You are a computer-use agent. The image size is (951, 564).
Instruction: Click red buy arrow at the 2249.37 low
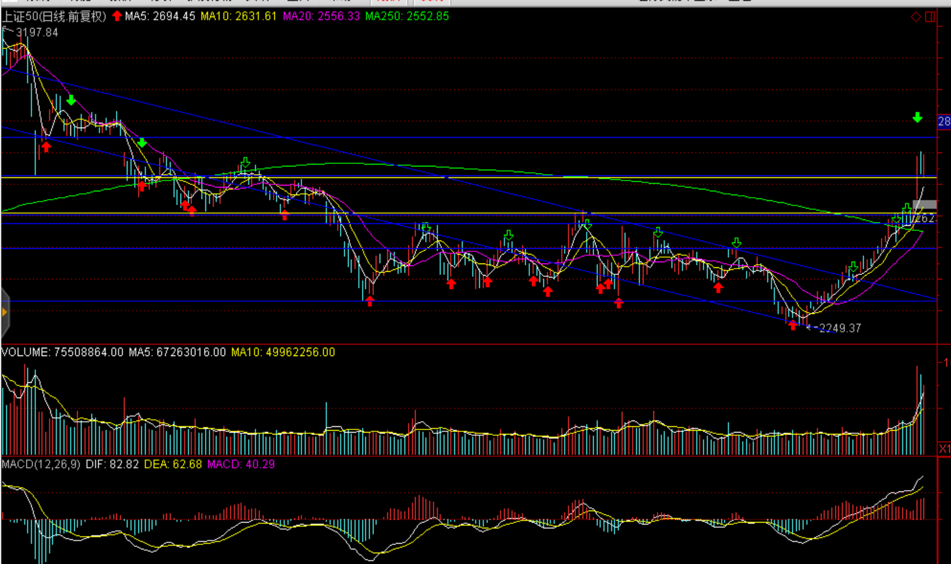point(793,325)
